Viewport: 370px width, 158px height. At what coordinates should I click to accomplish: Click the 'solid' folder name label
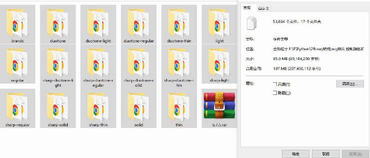click(x=139, y=125)
